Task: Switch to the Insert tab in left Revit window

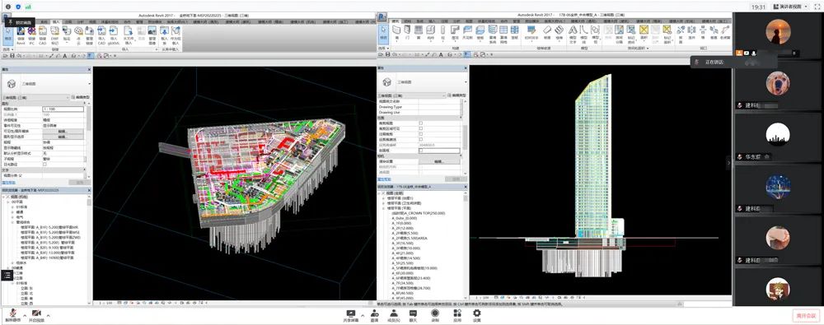Action: click(56, 21)
